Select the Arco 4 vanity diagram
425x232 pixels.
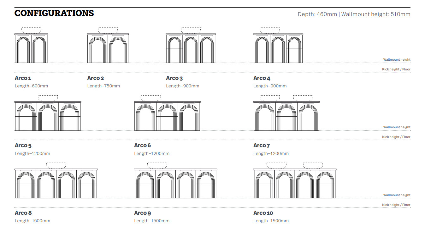pyautogui.click(x=278, y=49)
